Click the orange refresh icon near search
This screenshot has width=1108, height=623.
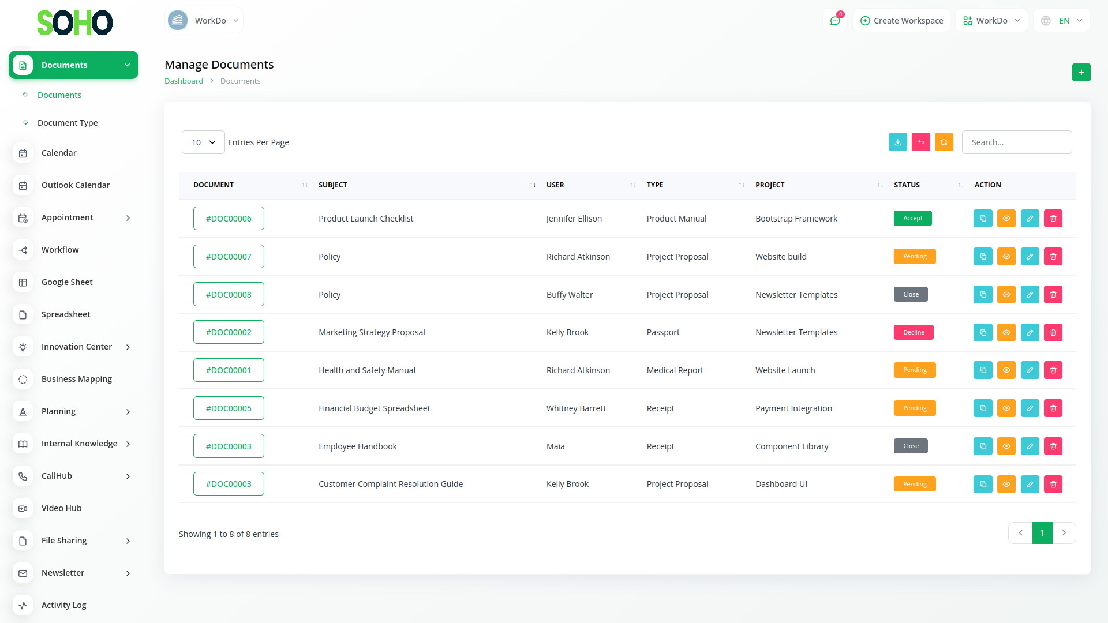944,142
